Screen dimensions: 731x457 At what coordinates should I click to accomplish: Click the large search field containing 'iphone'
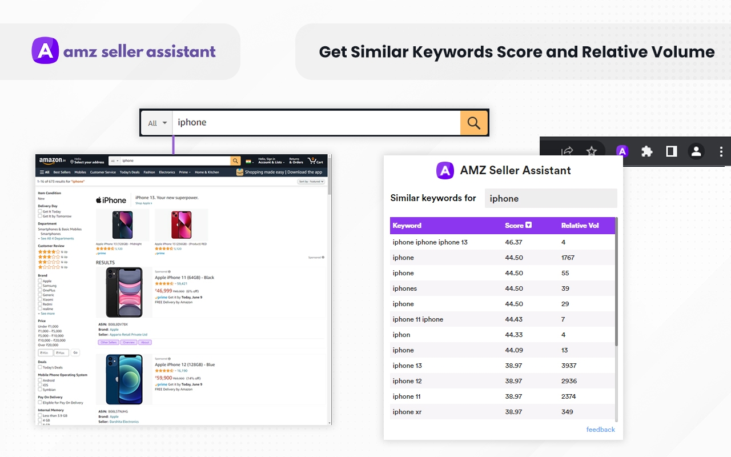[x=316, y=123]
